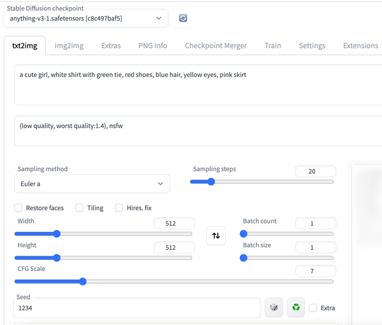382x325 pixels.
Task: Expand the Sampling method dropdown
Action: click(92, 184)
